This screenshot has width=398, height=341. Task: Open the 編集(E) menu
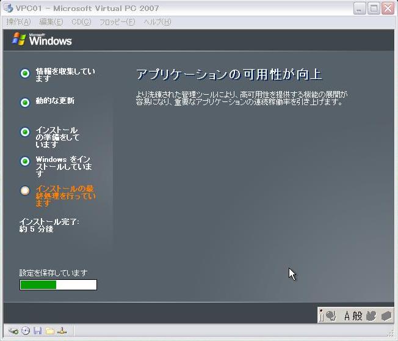51,22
